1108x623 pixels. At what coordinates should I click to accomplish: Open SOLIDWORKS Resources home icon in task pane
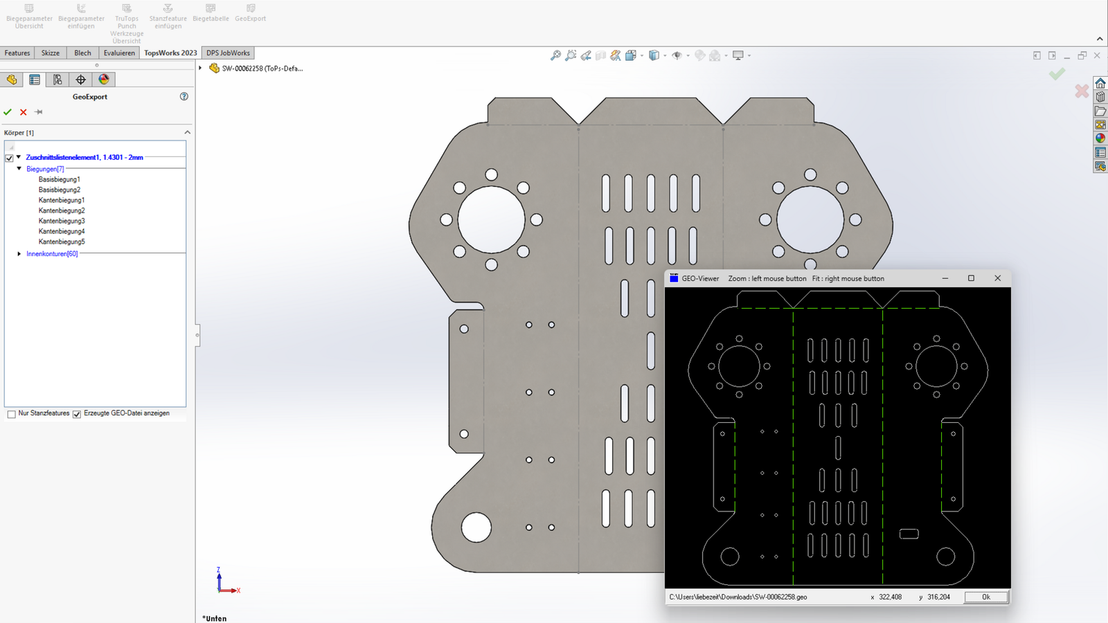coord(1100,84)
